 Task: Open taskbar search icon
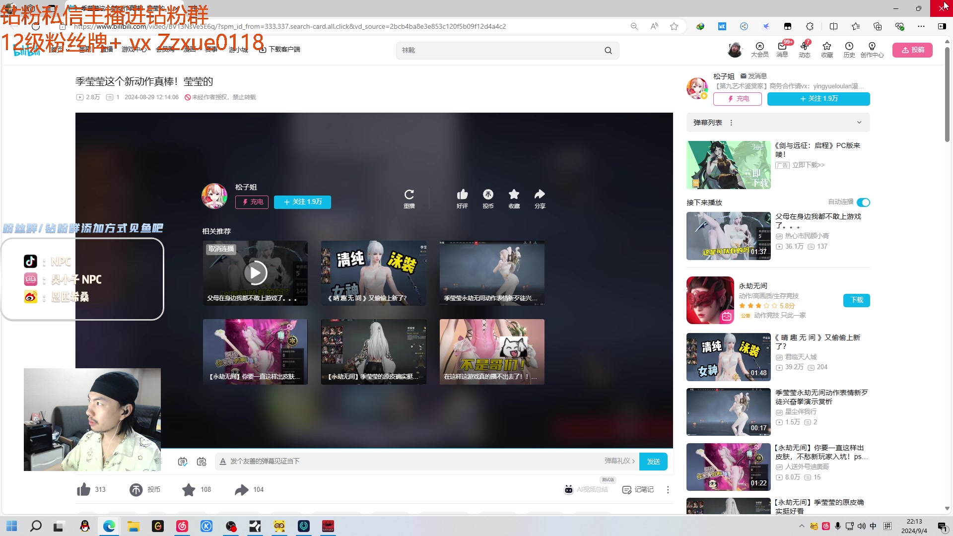(36, 526)
